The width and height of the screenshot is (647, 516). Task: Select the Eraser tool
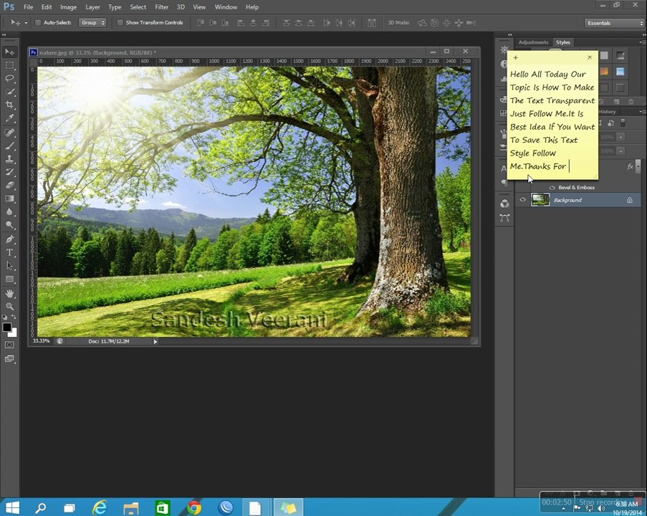9,186
